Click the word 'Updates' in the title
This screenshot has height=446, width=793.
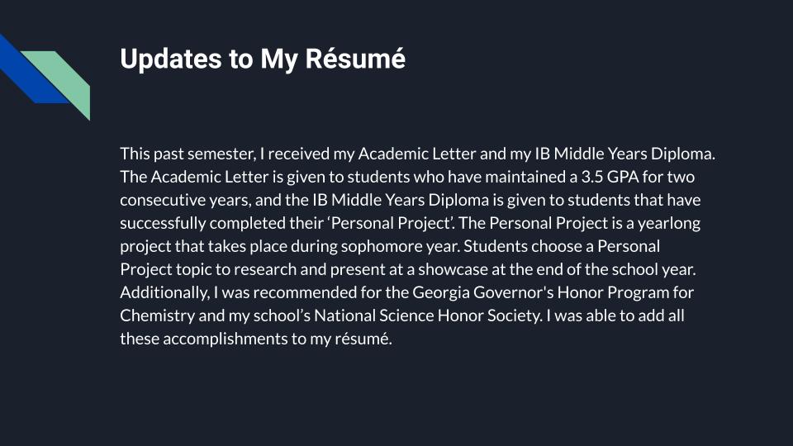pos(170,59)
